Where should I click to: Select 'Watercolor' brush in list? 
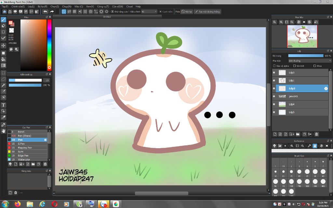pyautogui.click(x=27, y=160)
